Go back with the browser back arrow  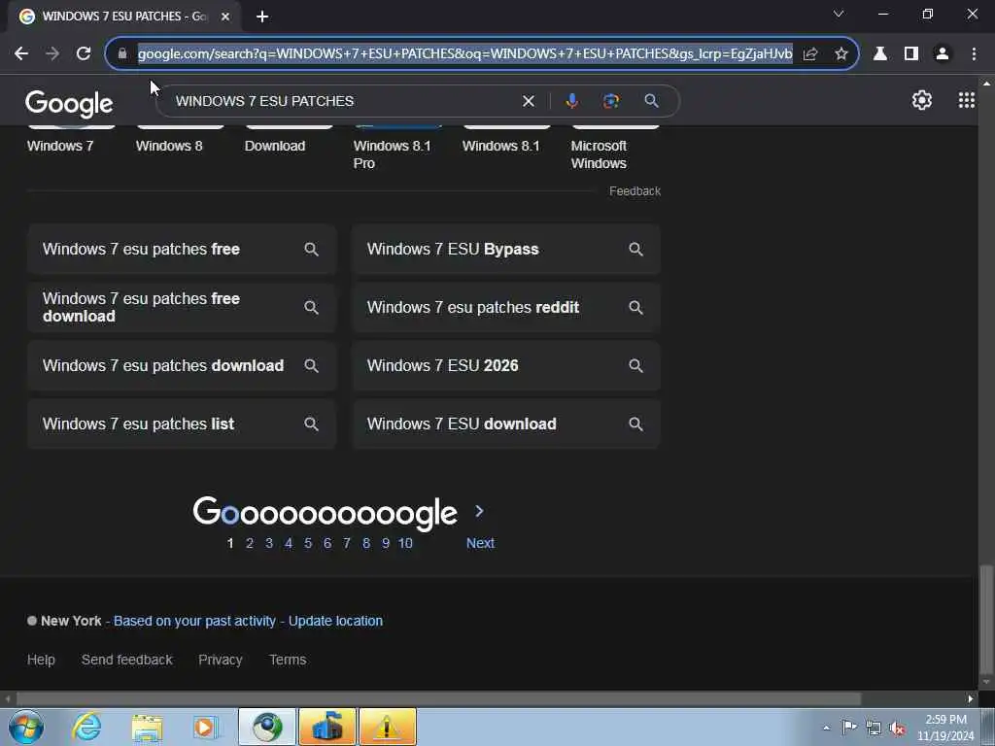coord(21,53)
